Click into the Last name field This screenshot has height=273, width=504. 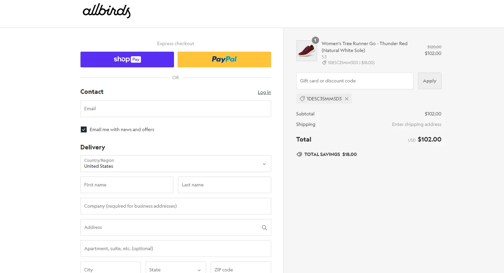pyautogui.click(x=224, y=185)
